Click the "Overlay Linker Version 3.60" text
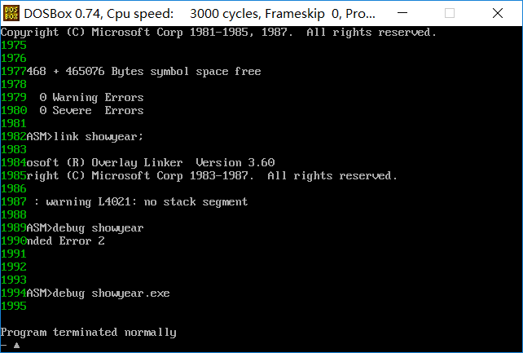523x353 pixels. pos(183,162)
